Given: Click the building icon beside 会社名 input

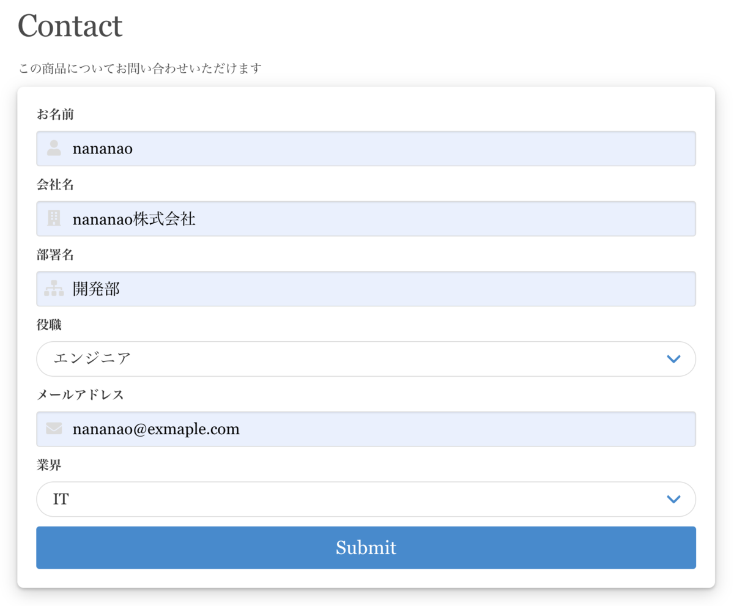Looking at the screenshot, I should point(53,219).
